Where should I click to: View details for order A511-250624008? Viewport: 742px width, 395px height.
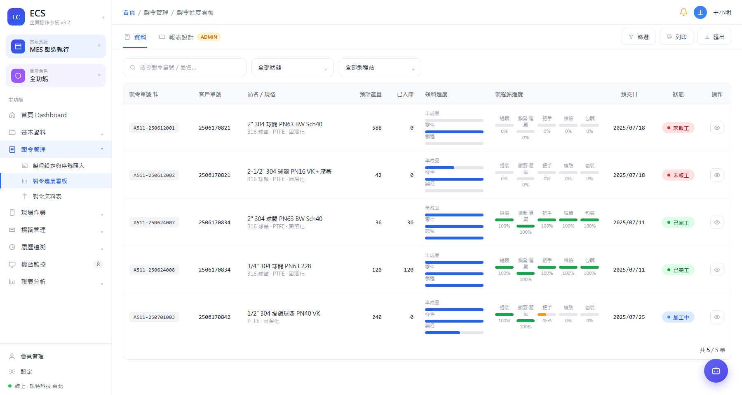click(717, 270)
